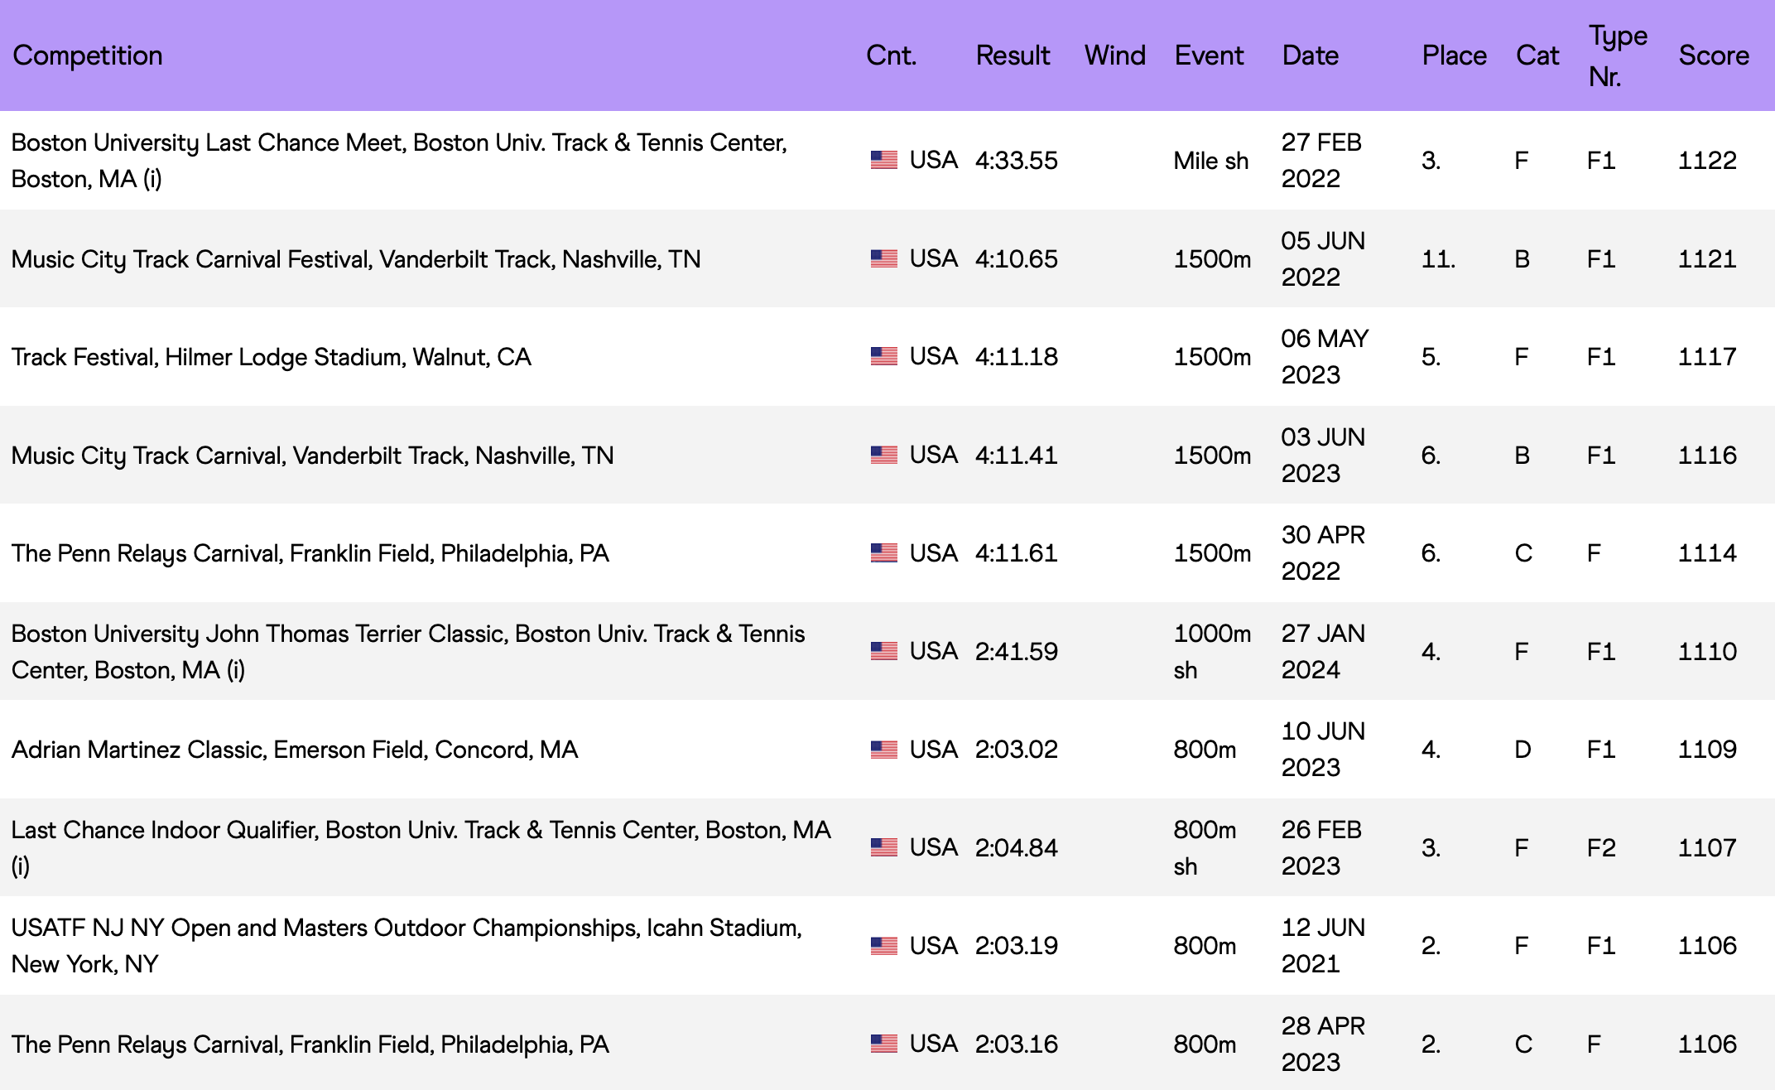This screenshot has width=1775, height=1090.
Task: Click flag icon beside the 2:04.84 result
Action: 883,847
